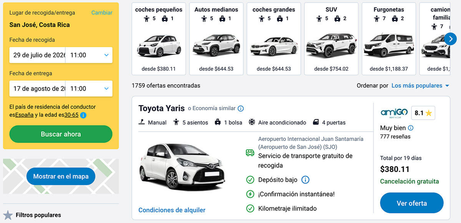Click the info icon next to driver age
The height and width of the screenshot is (223, 461).
click(83, 115)
